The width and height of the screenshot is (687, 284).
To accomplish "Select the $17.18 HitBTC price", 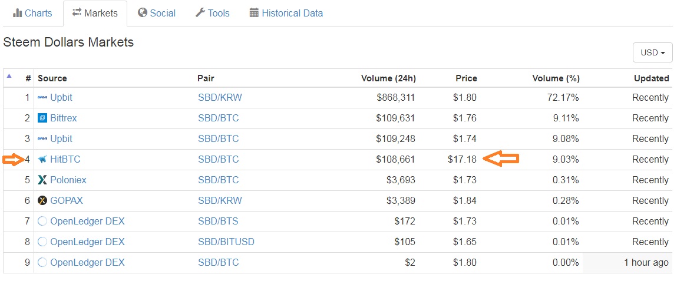I will [463, 159].
